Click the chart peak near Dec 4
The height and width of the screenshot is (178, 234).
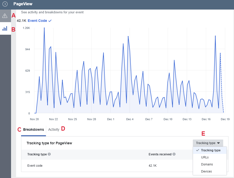click(x=128, y=37)
